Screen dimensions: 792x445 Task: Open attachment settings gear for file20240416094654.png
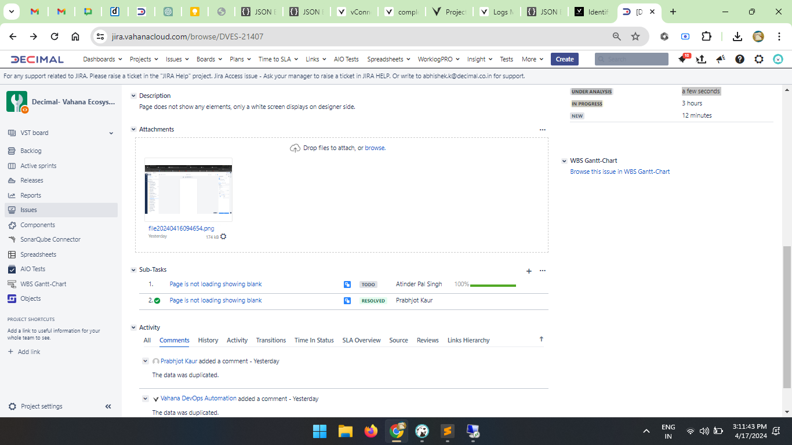pos(223,236)
